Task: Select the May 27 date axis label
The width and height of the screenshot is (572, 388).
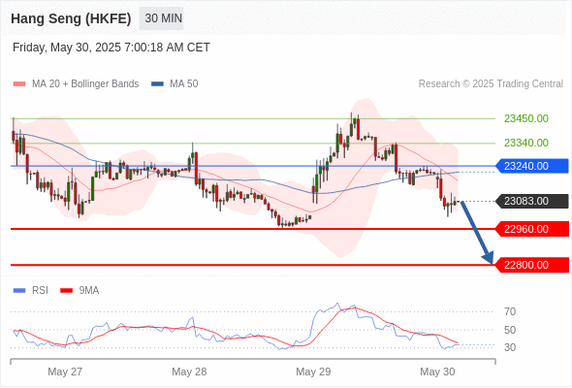Action: pyautogui.click(x=65, y=372)
